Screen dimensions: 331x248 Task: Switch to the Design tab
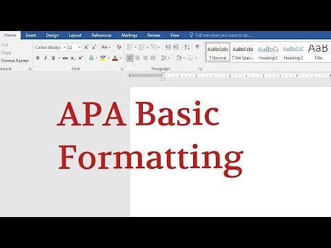pos(52,35)
